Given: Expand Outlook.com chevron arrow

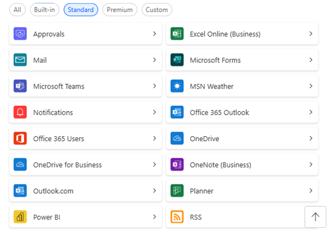Looking at the screenshot, I should (154, 191).
